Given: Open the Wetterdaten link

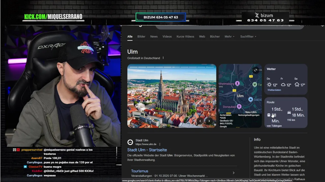Looking at the screenshot, I should [x=274, y=90].
